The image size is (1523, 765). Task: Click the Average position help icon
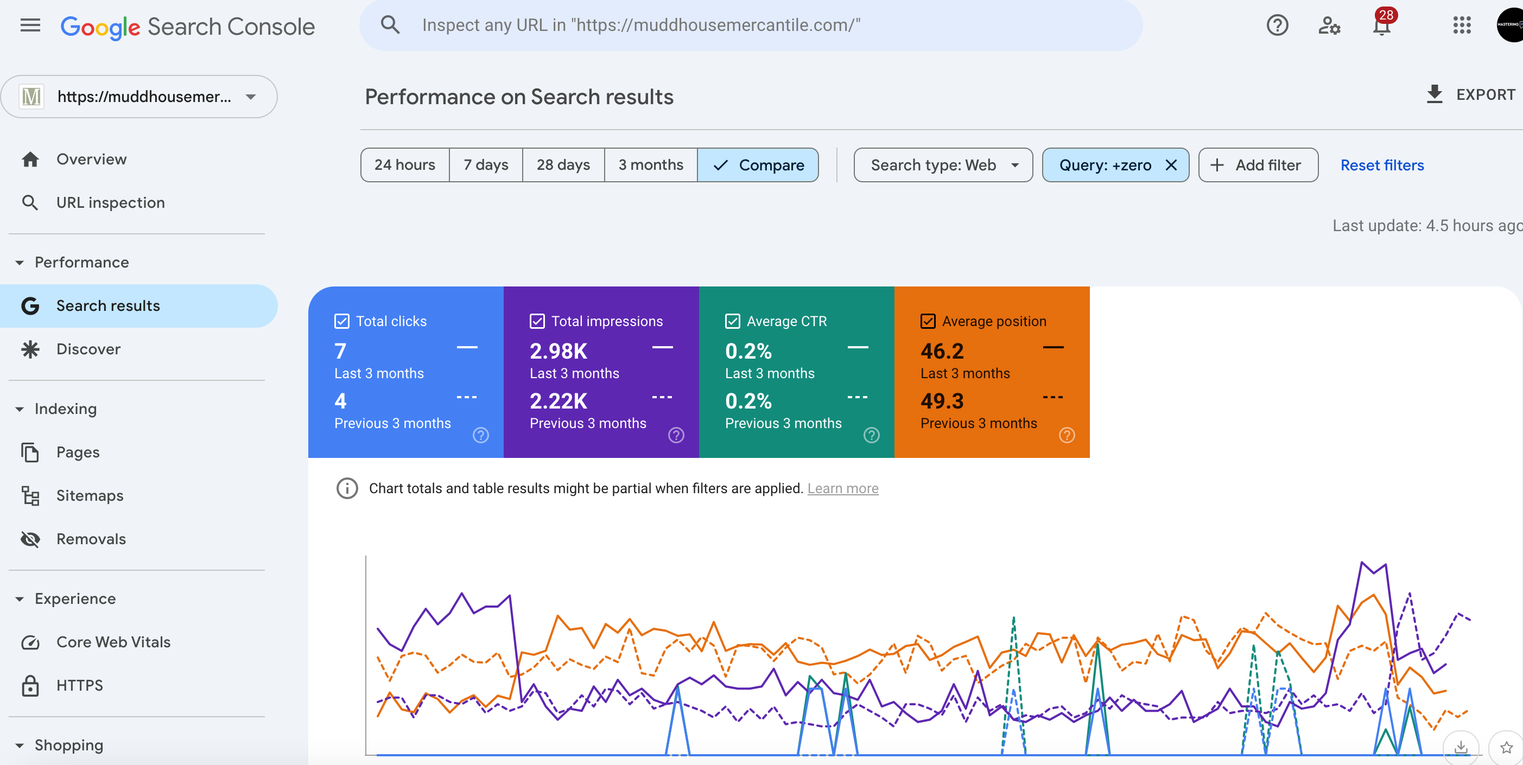click(x=1067, y=435)
